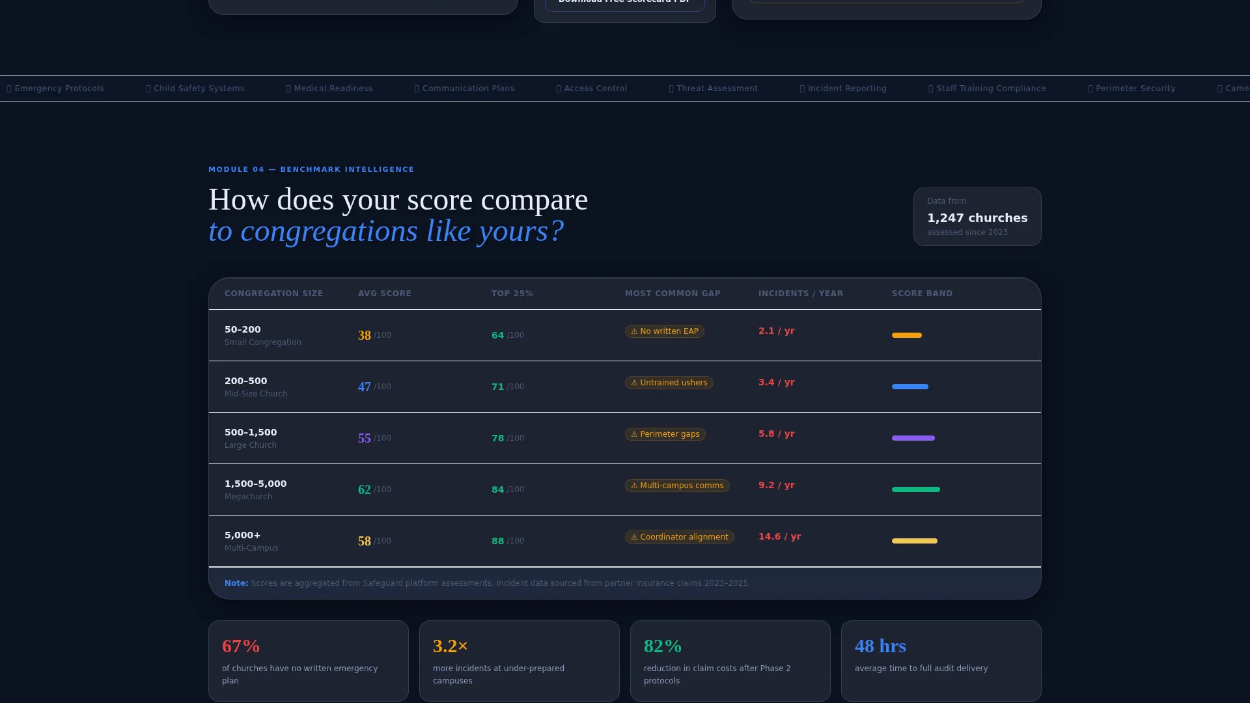Click the top 25% score 64
1250x703 pixels.
[x=498, y=335]
